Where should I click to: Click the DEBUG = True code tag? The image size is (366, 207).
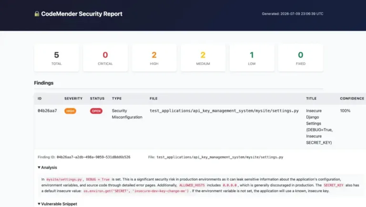pyautogui.click(x=98, y=179)
